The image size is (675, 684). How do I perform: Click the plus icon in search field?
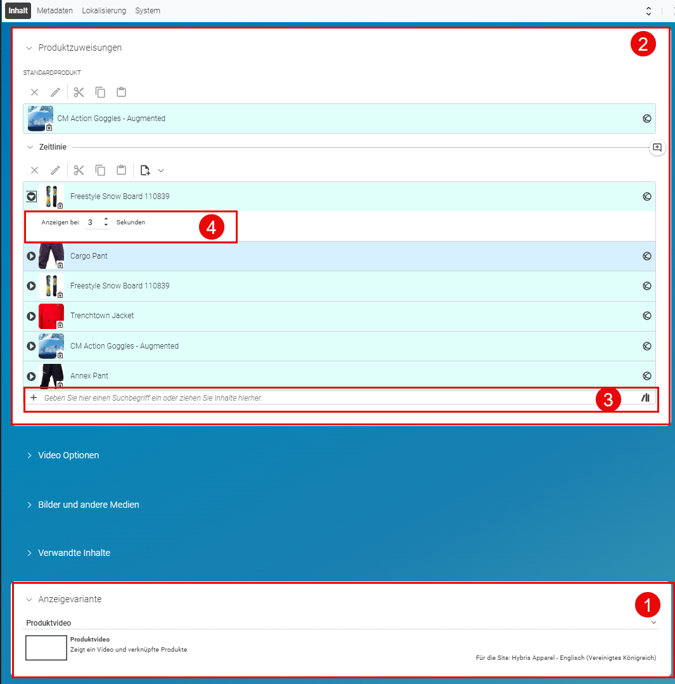[x=34, y=397]
